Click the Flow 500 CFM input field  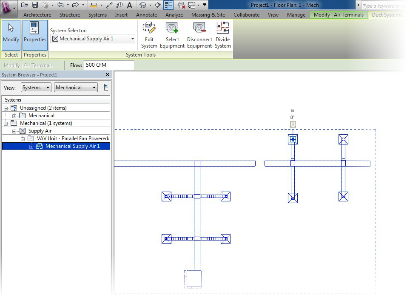[108, 65]
